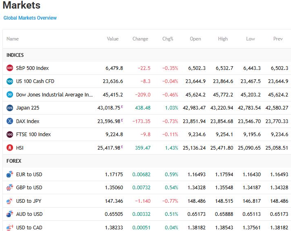Click EUR to USD value 1.17175

(x=114, y=175)
